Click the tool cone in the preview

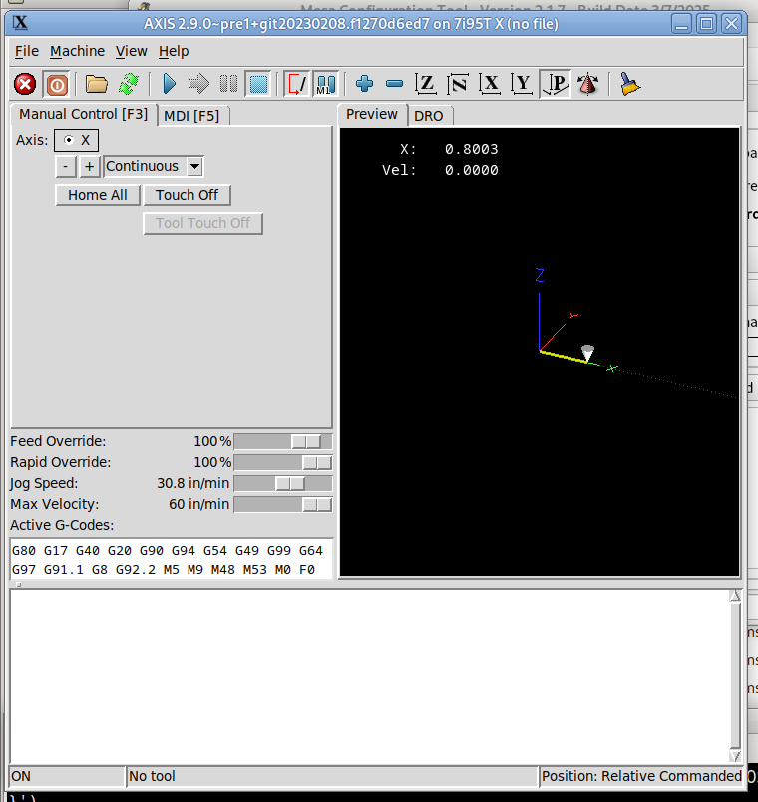click(587, 353)
